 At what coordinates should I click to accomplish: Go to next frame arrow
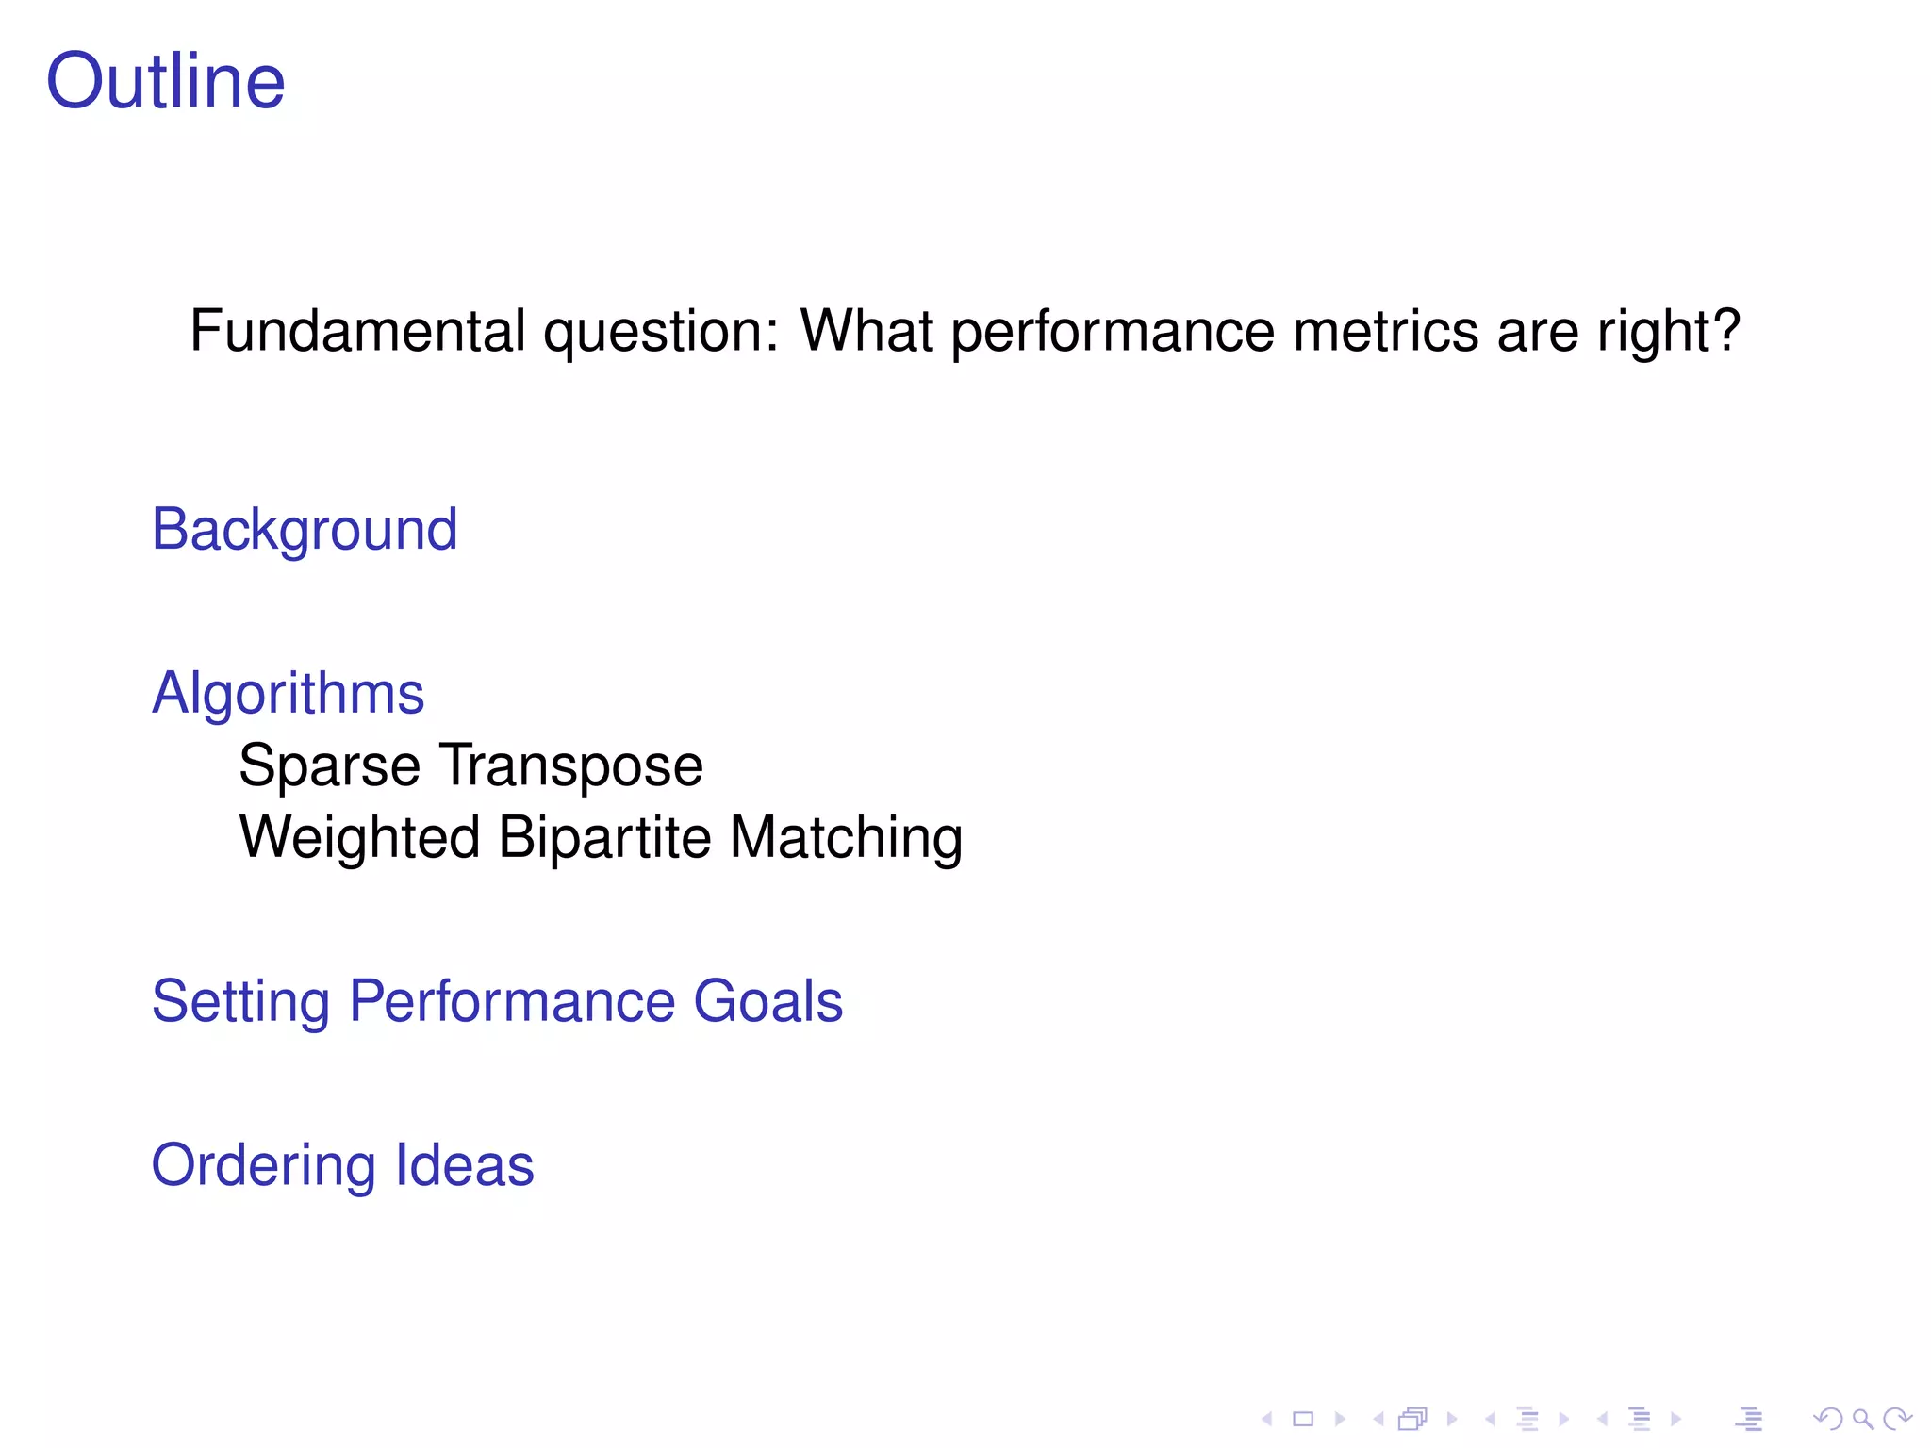click(1452, 1419)
